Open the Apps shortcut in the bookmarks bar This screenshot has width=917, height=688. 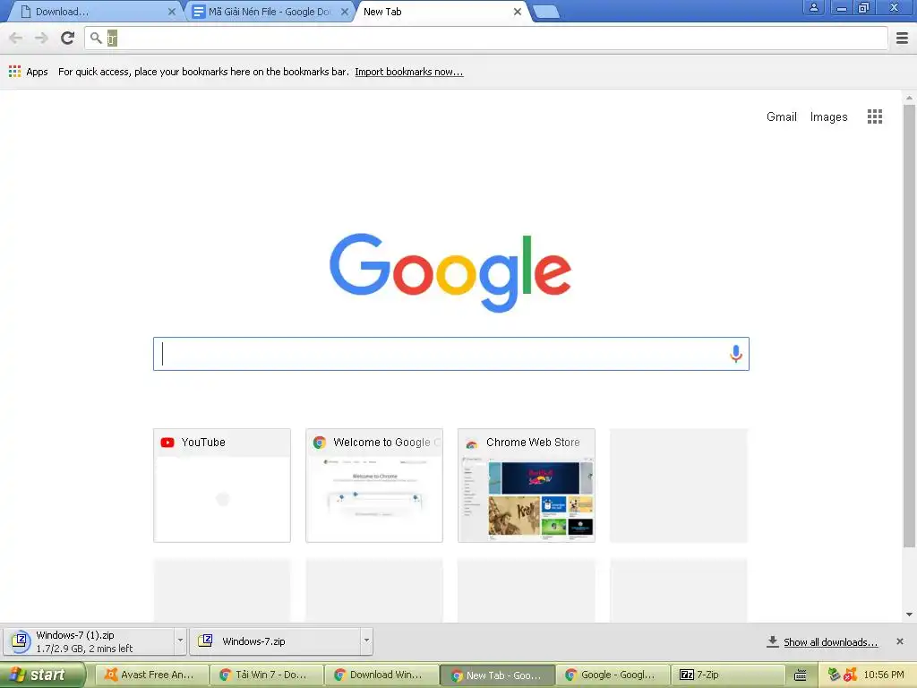(x=28, y=72)
